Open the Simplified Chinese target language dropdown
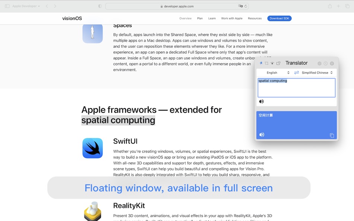 [317, 73]
